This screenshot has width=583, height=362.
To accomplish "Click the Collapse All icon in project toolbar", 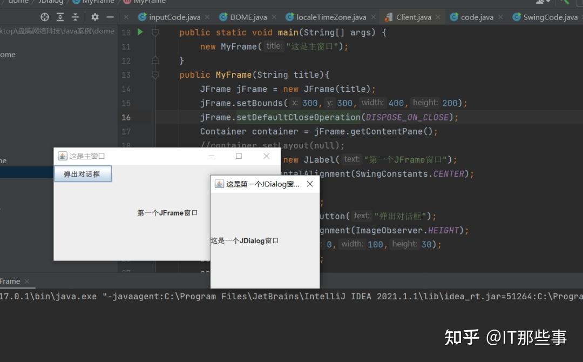I will pyautogui.click(x=76, y=17).
